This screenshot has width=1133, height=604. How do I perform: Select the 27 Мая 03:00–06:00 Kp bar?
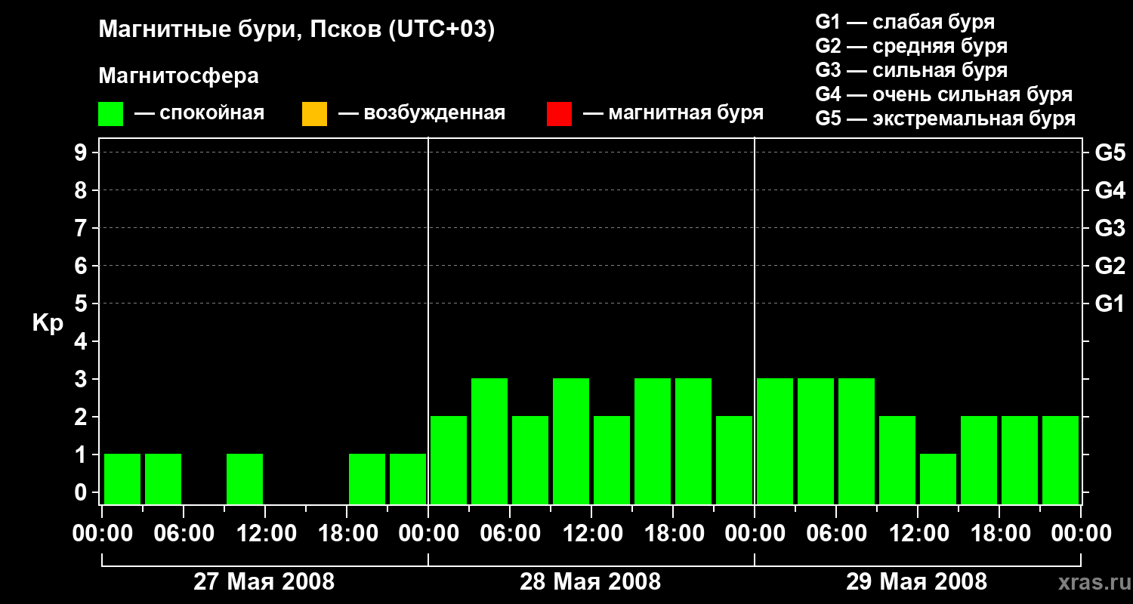pyautogui.click(x=163, y=479)
